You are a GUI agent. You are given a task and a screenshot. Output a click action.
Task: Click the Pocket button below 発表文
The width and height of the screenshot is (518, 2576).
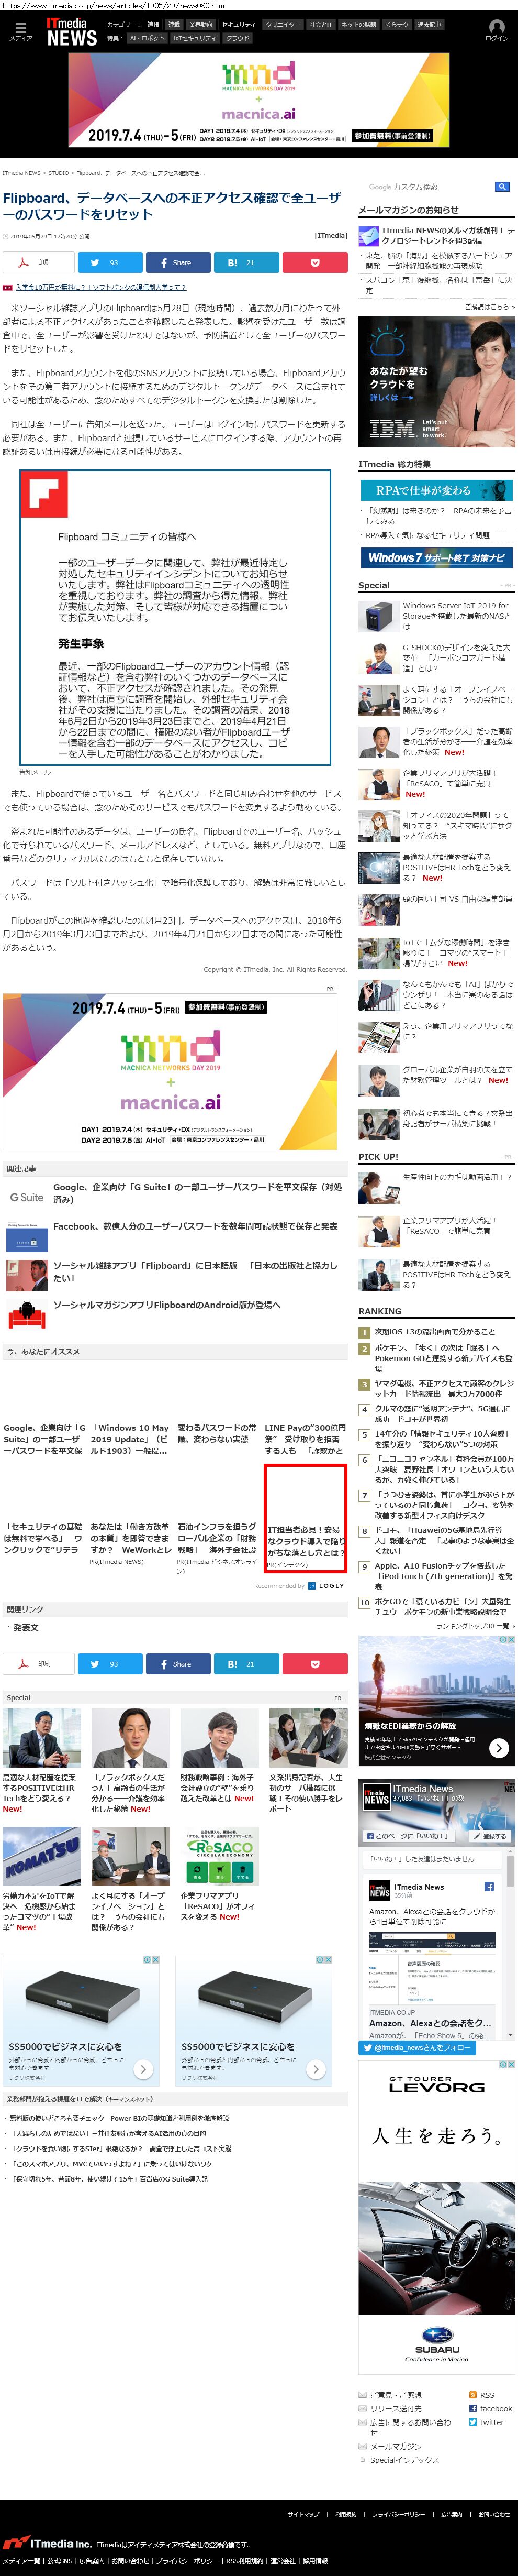(x=314, y=1663)
